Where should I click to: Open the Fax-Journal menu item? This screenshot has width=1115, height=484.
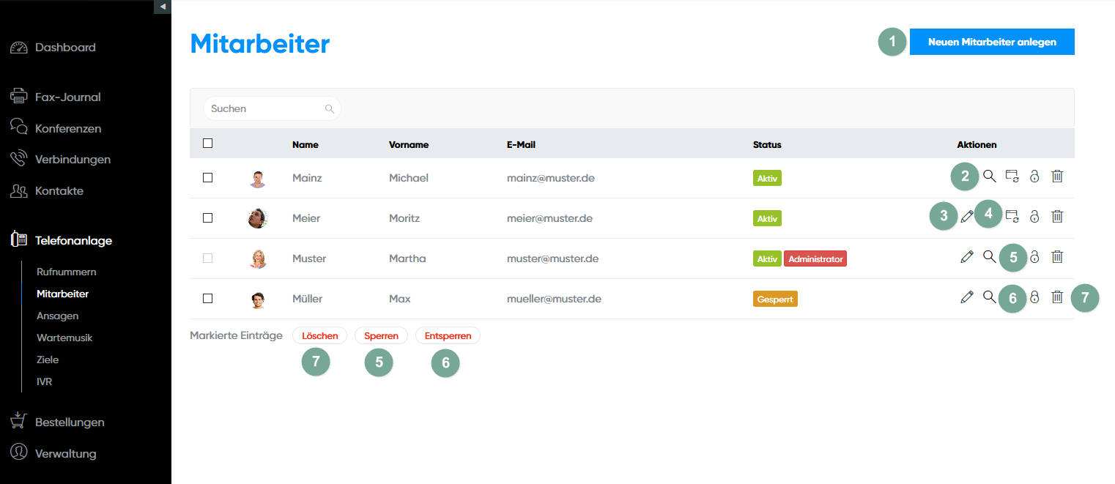[x=67, y=97]
